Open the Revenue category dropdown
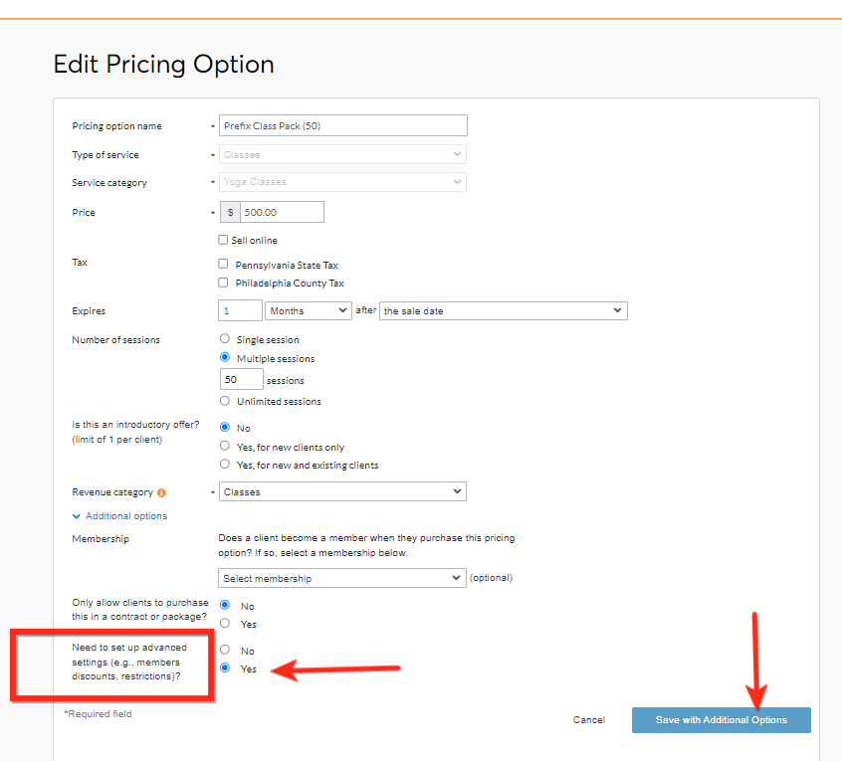 [x=342, y=491]
